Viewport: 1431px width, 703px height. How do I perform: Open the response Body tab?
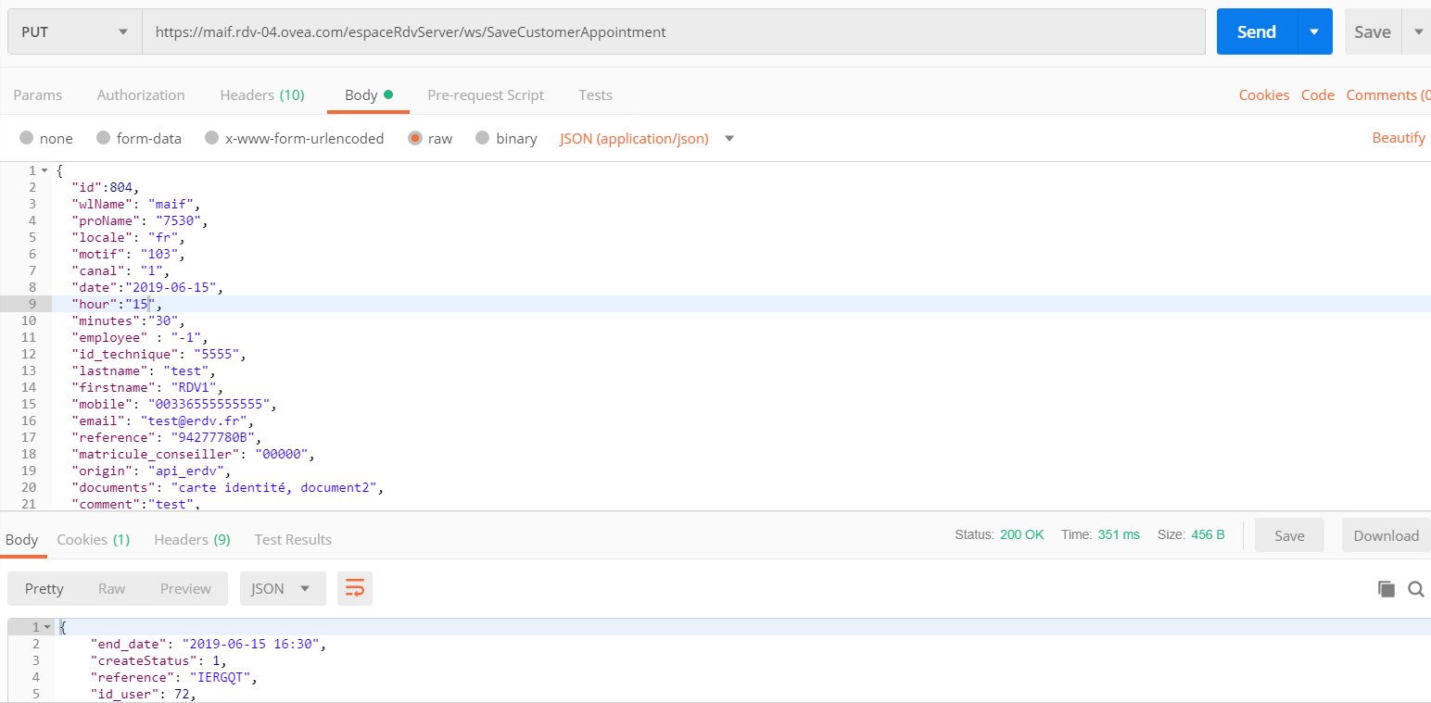pyautogui.click(x=22, y=539)
